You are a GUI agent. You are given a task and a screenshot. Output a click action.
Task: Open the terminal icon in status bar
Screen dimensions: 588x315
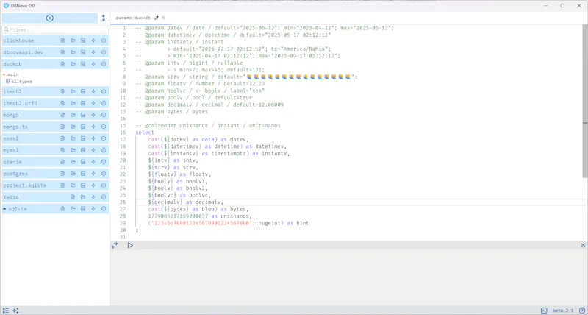pyautogui.click(x=544, y=311)
